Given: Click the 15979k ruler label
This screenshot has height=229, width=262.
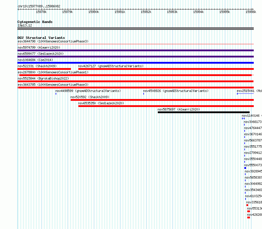Looking at the screenshot, I should click(67, 12).
